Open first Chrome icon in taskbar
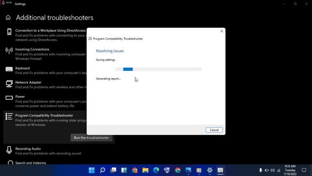This screenshot has width=312, height=176. (x=135, y=170)
